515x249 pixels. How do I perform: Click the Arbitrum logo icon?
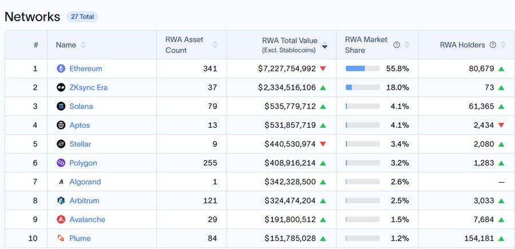click(x=61, y=200)
